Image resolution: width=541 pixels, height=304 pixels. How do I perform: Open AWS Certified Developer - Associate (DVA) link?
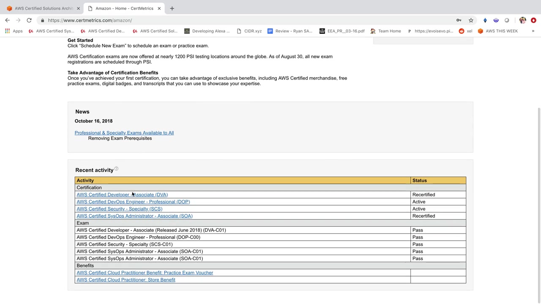[122, 195]
